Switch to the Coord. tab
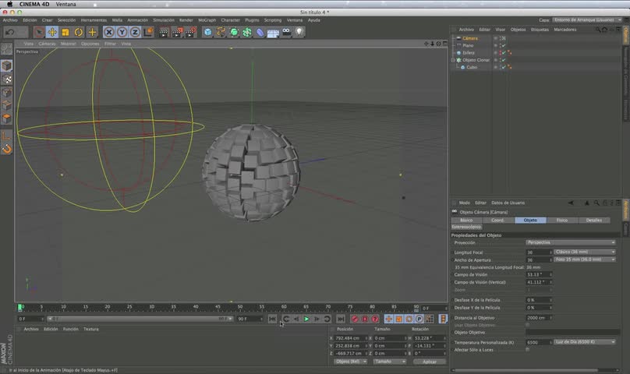The height and width of the screenshot is (374, 630). tap(497, 221)
